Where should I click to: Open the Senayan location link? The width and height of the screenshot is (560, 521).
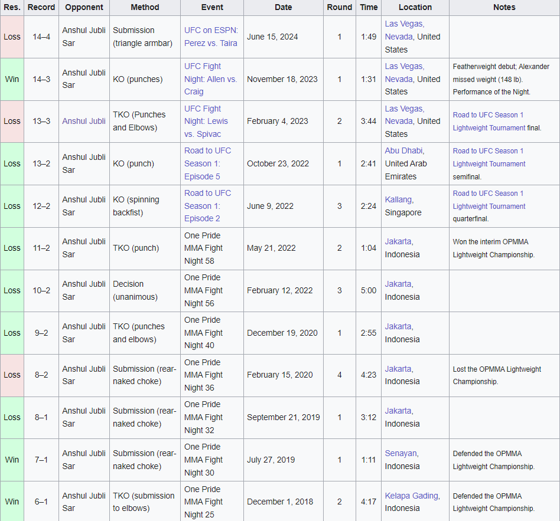click(x=402, y=453)
